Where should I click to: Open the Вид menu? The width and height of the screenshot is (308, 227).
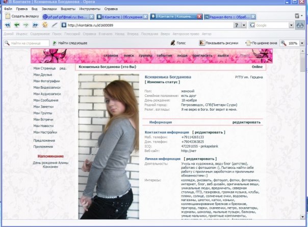(34, 9)
